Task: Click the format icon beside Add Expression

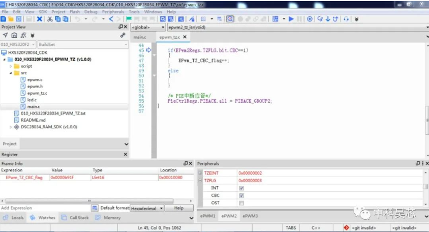Action: pyautogui.click(x=95, y=208)
